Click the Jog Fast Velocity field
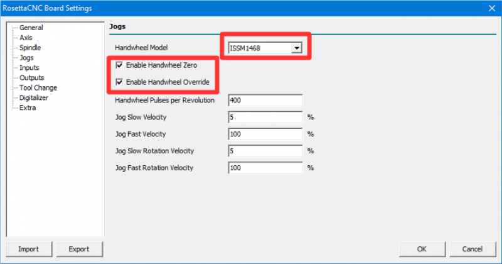 tap(265, 135)
